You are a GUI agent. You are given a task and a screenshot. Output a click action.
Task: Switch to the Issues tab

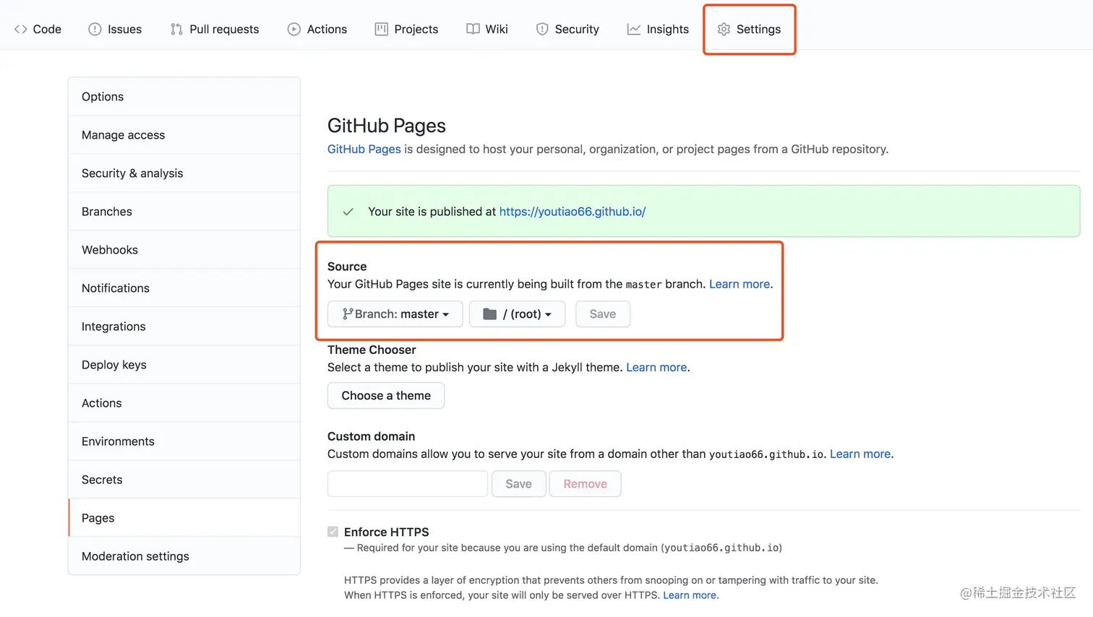coord(115,29)
